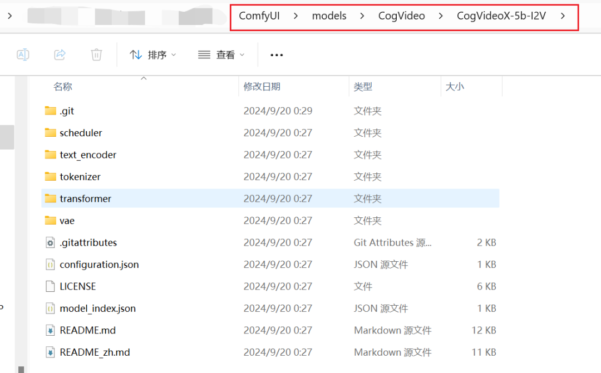Select the 'scheduler' folder name
The width and height of the screenshot is (601, 373).
click(81, 133)
